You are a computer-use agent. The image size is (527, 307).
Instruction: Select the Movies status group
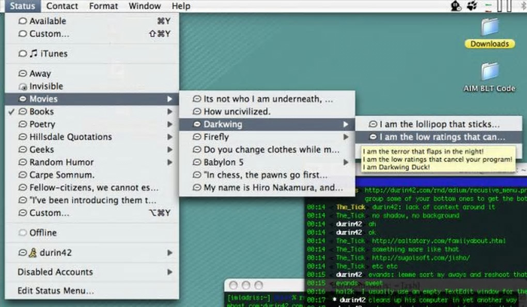(92, 99)
